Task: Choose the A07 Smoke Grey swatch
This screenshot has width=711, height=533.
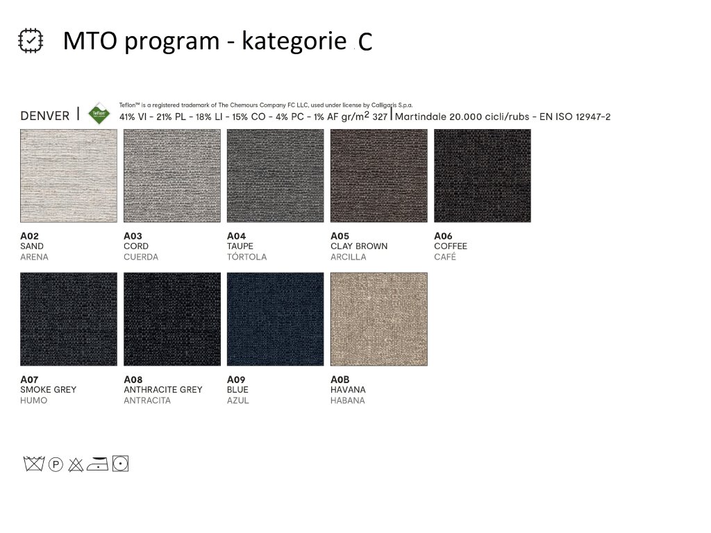Action: 69,319
